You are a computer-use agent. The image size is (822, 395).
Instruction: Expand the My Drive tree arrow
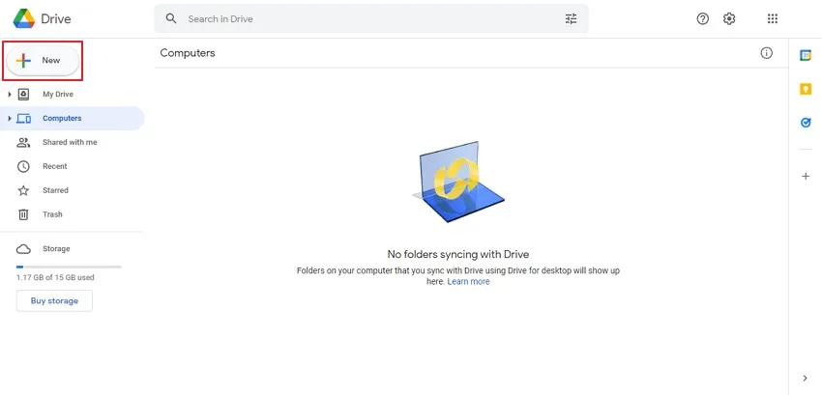click(x=10, y=95)
